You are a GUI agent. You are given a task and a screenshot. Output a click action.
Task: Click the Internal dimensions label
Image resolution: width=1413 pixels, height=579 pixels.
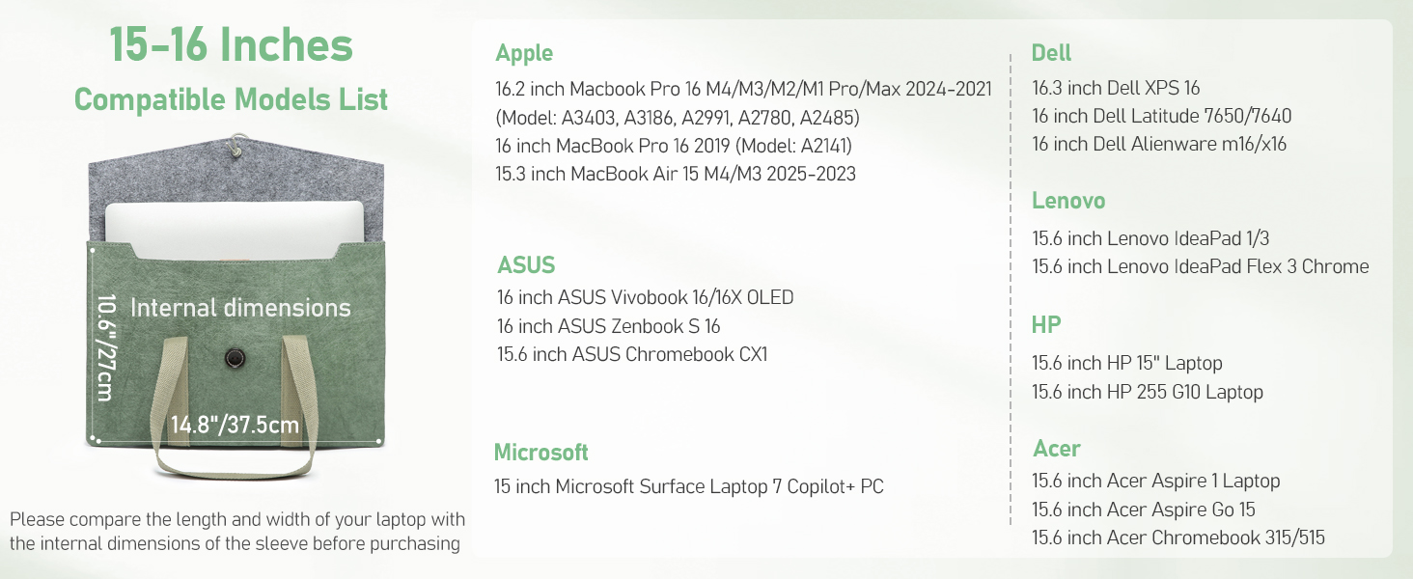pos(240,308)
